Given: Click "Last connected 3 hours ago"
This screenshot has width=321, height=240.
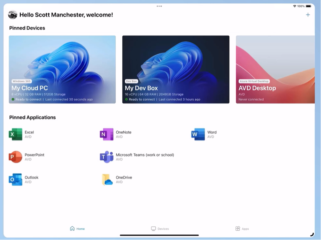Looking at the screenshot, I should (x=180, y=100).
